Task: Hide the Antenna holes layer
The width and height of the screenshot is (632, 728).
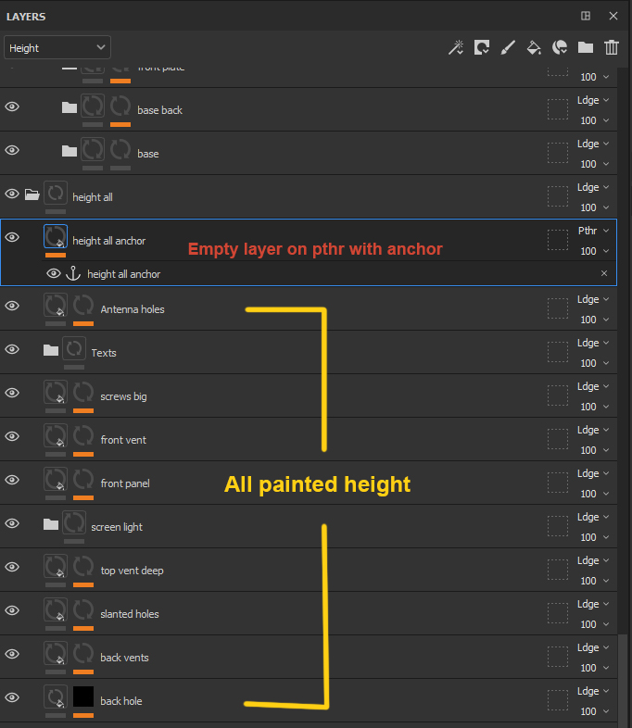Action: [12, 306]
